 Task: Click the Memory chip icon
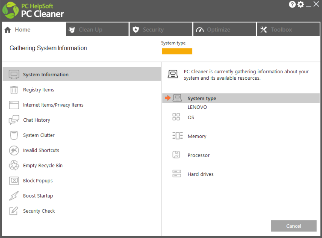(178, 136)
